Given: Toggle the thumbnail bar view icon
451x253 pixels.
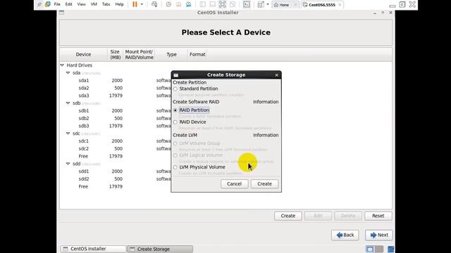Looking at the screenshot, I should [x=213, y=4].
